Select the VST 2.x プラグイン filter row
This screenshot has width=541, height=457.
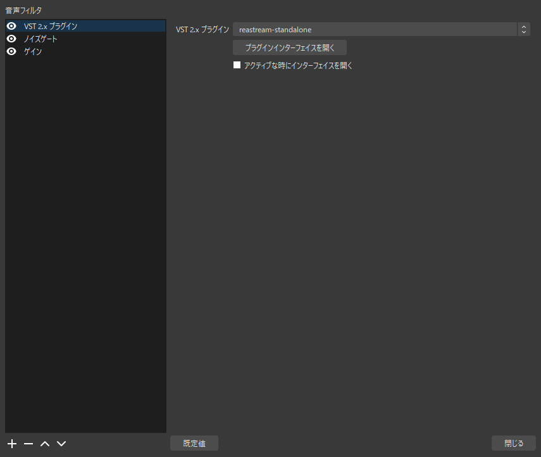click(x=85, y=26)
